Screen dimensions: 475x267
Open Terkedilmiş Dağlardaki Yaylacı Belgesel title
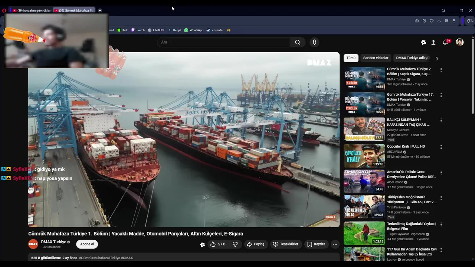[412, 226]
